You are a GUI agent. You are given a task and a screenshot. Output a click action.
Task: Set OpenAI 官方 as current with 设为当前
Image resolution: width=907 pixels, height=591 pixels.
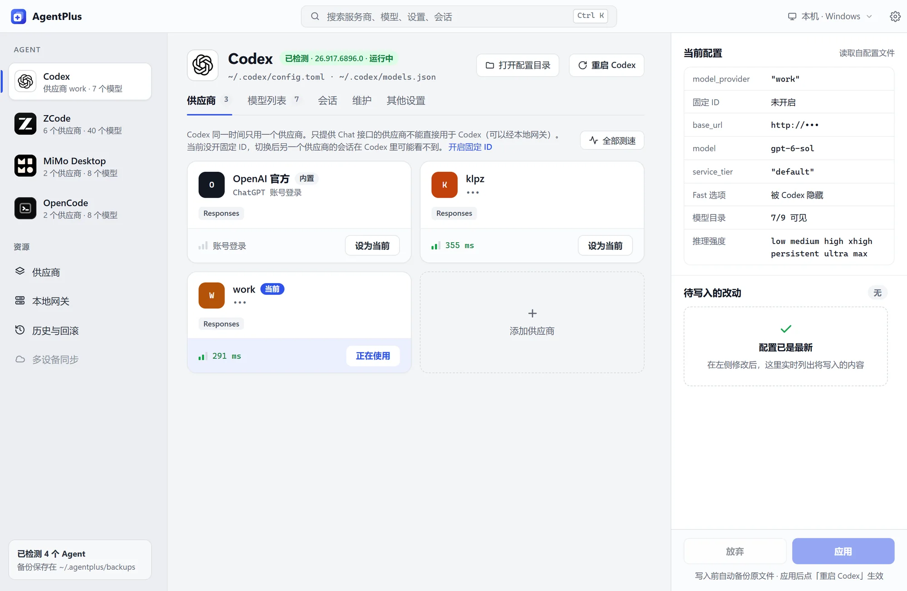(372, 245)
